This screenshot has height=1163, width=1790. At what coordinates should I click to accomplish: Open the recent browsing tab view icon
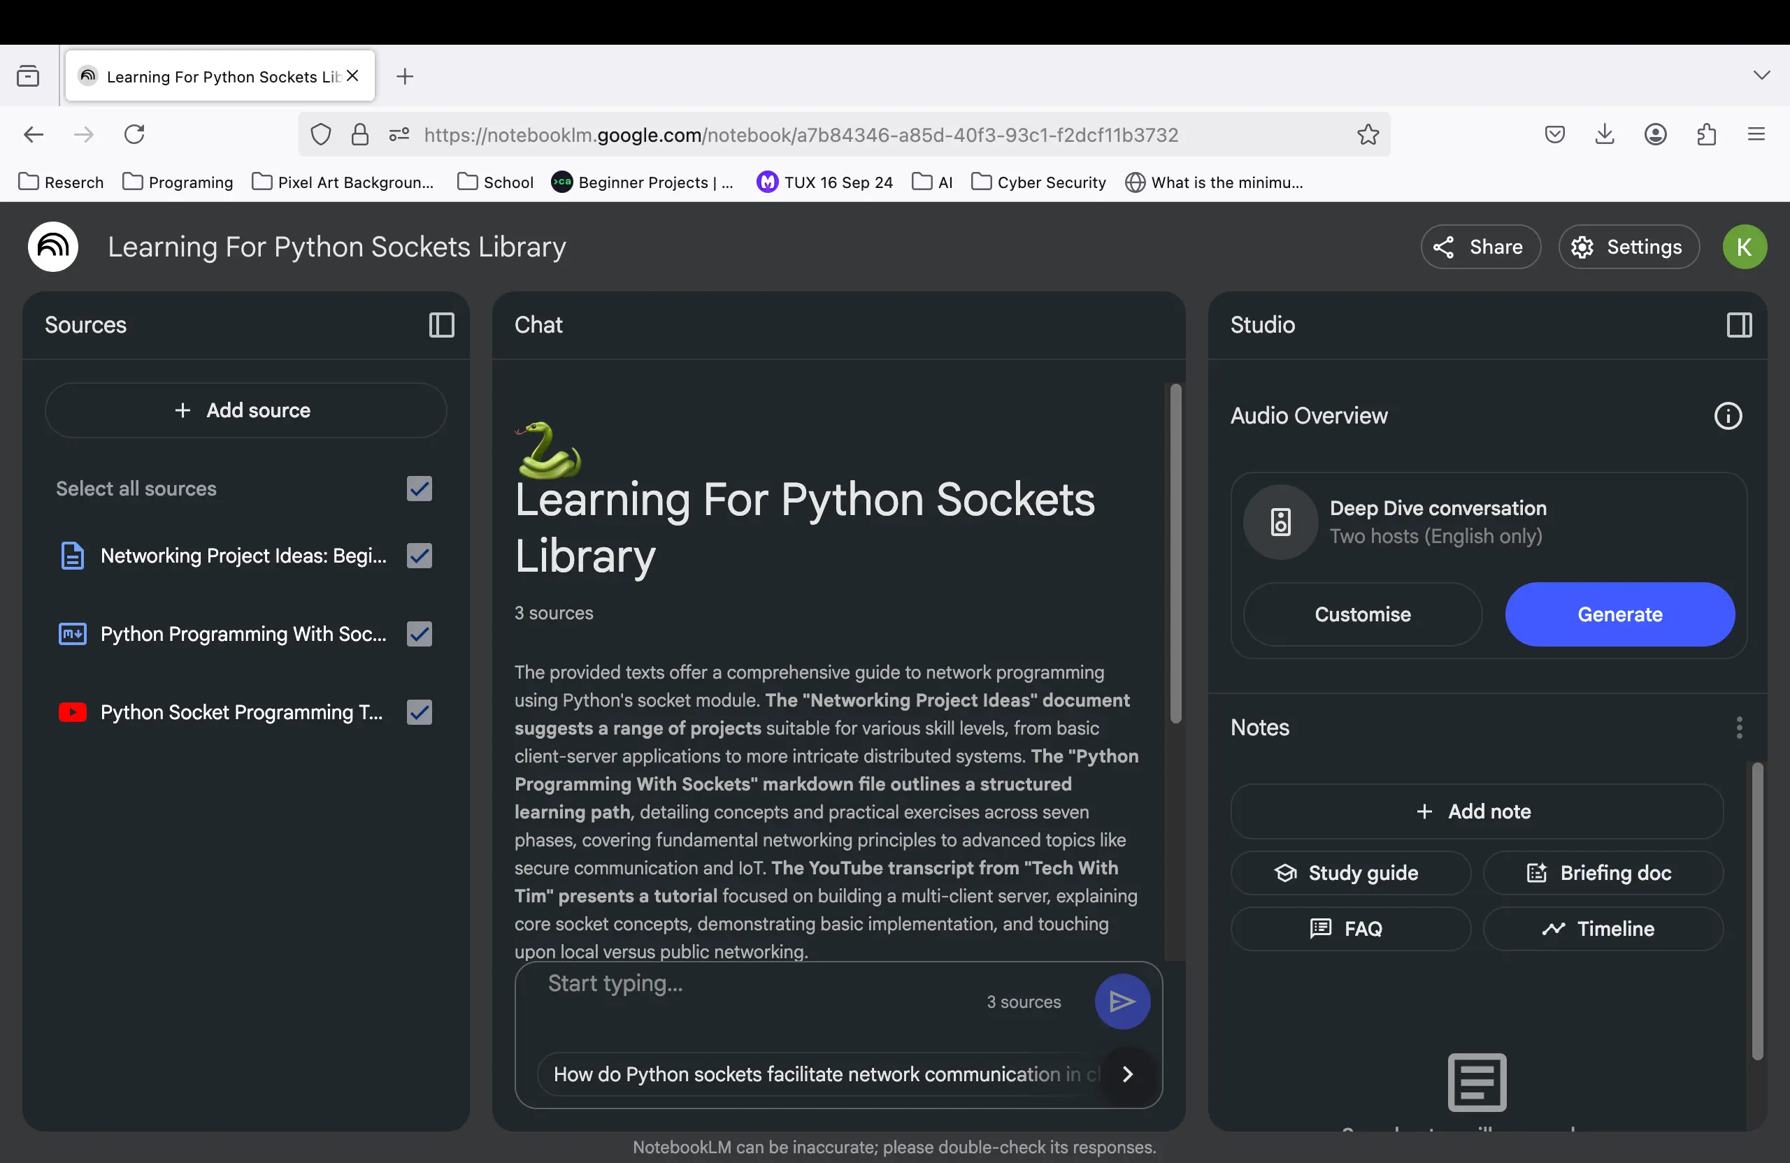[28, 76]
